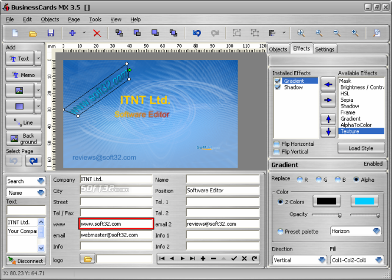392x280 pixels.
Task: Move the effect down with the blue down arrow
Action: (x=328, y=131)
